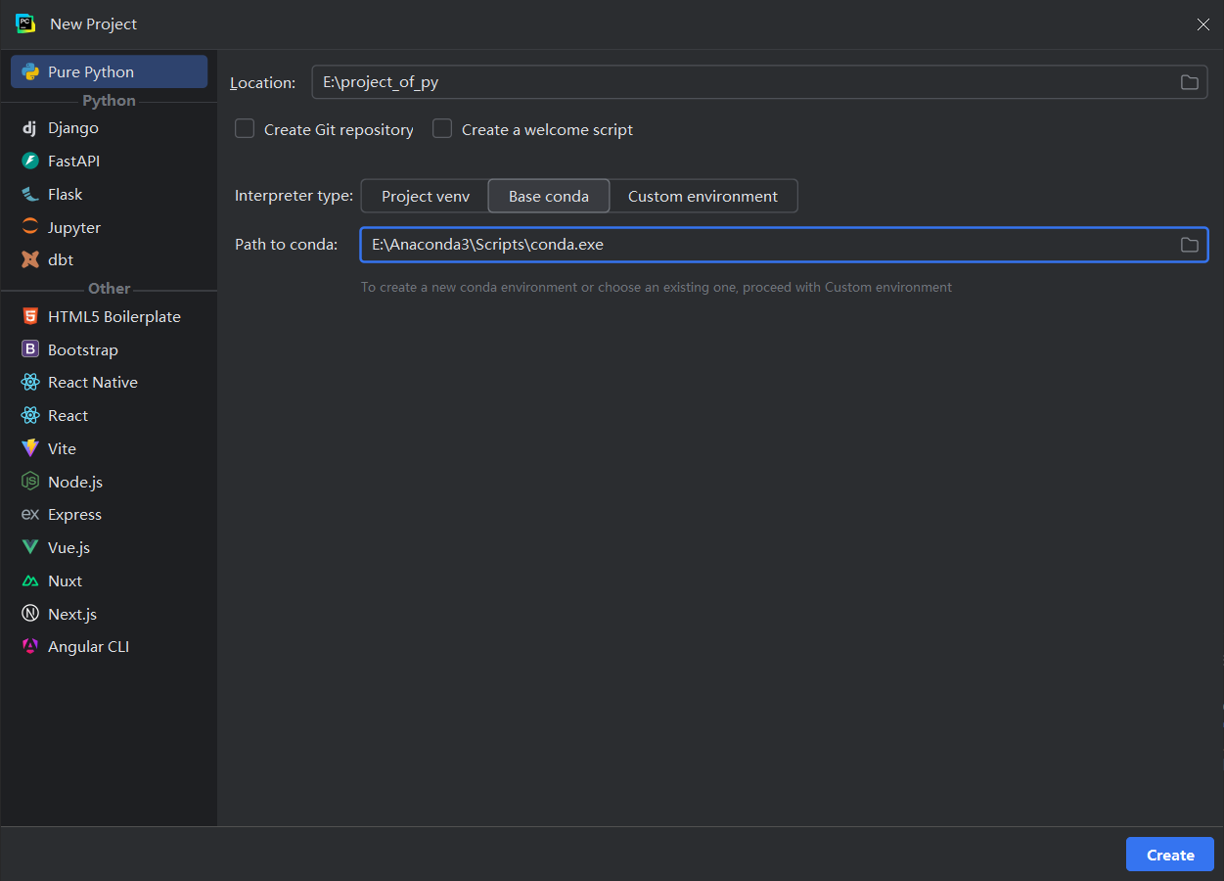This screenshot has height=881, width=1224.
Task: Select the Base conda interpreter option
Action: click(549, 196)
